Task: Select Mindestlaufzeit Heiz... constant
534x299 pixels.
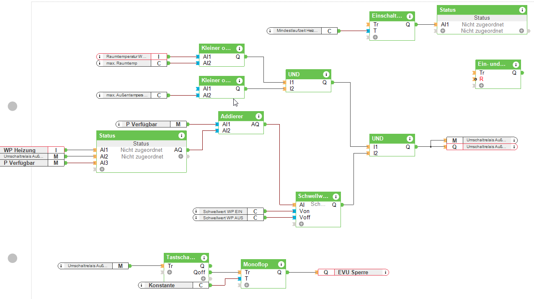Action: [x=302, y=31]
